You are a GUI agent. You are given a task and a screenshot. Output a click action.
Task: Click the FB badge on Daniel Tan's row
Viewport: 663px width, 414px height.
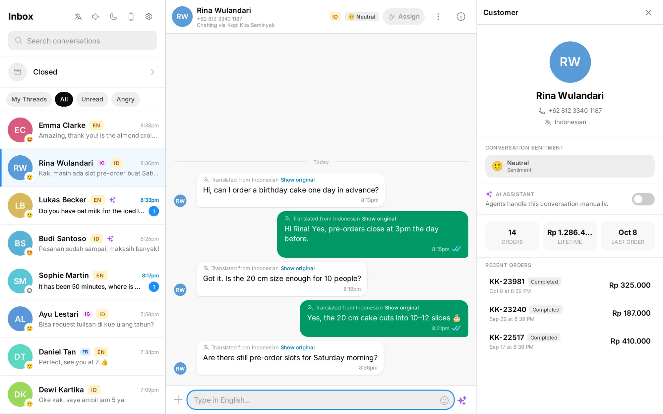tap(85, 352)
